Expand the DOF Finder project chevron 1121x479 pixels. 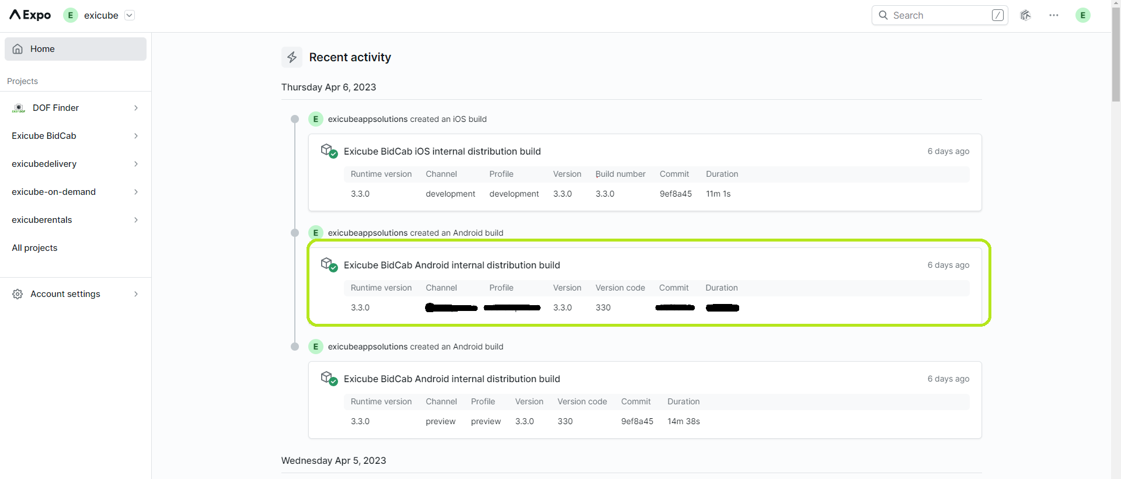pyautogui.click(x=136, y=108)
